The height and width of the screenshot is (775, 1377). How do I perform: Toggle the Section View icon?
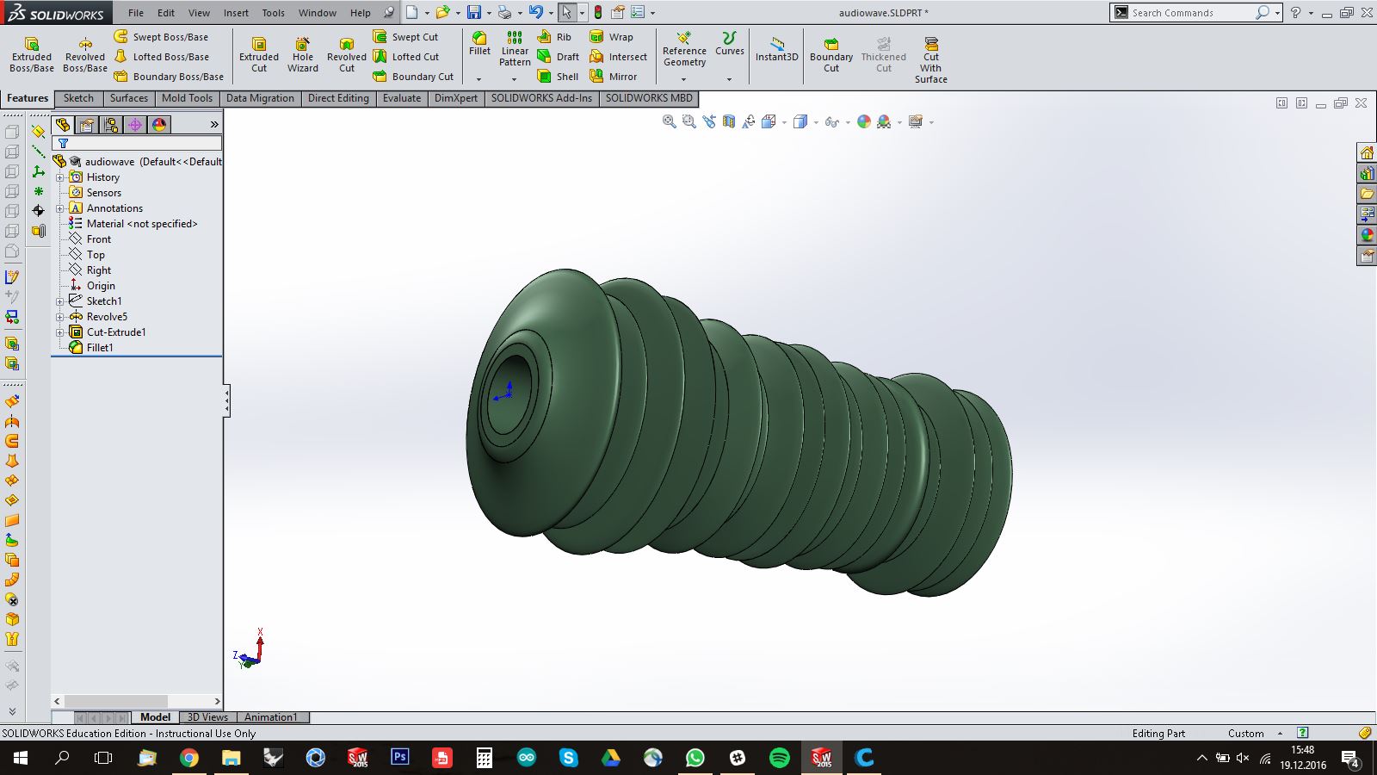(x=728, y=121)
